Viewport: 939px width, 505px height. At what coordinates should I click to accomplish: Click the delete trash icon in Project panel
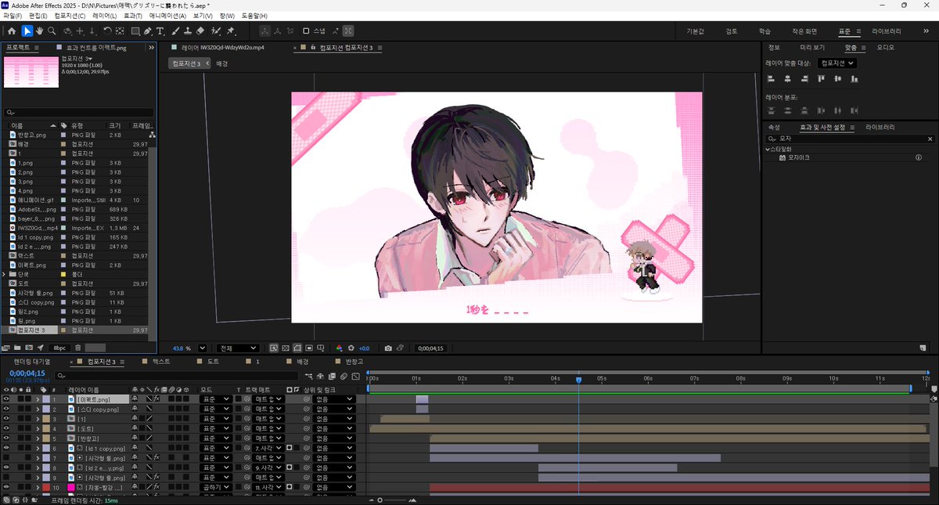[x=77, y=348]
